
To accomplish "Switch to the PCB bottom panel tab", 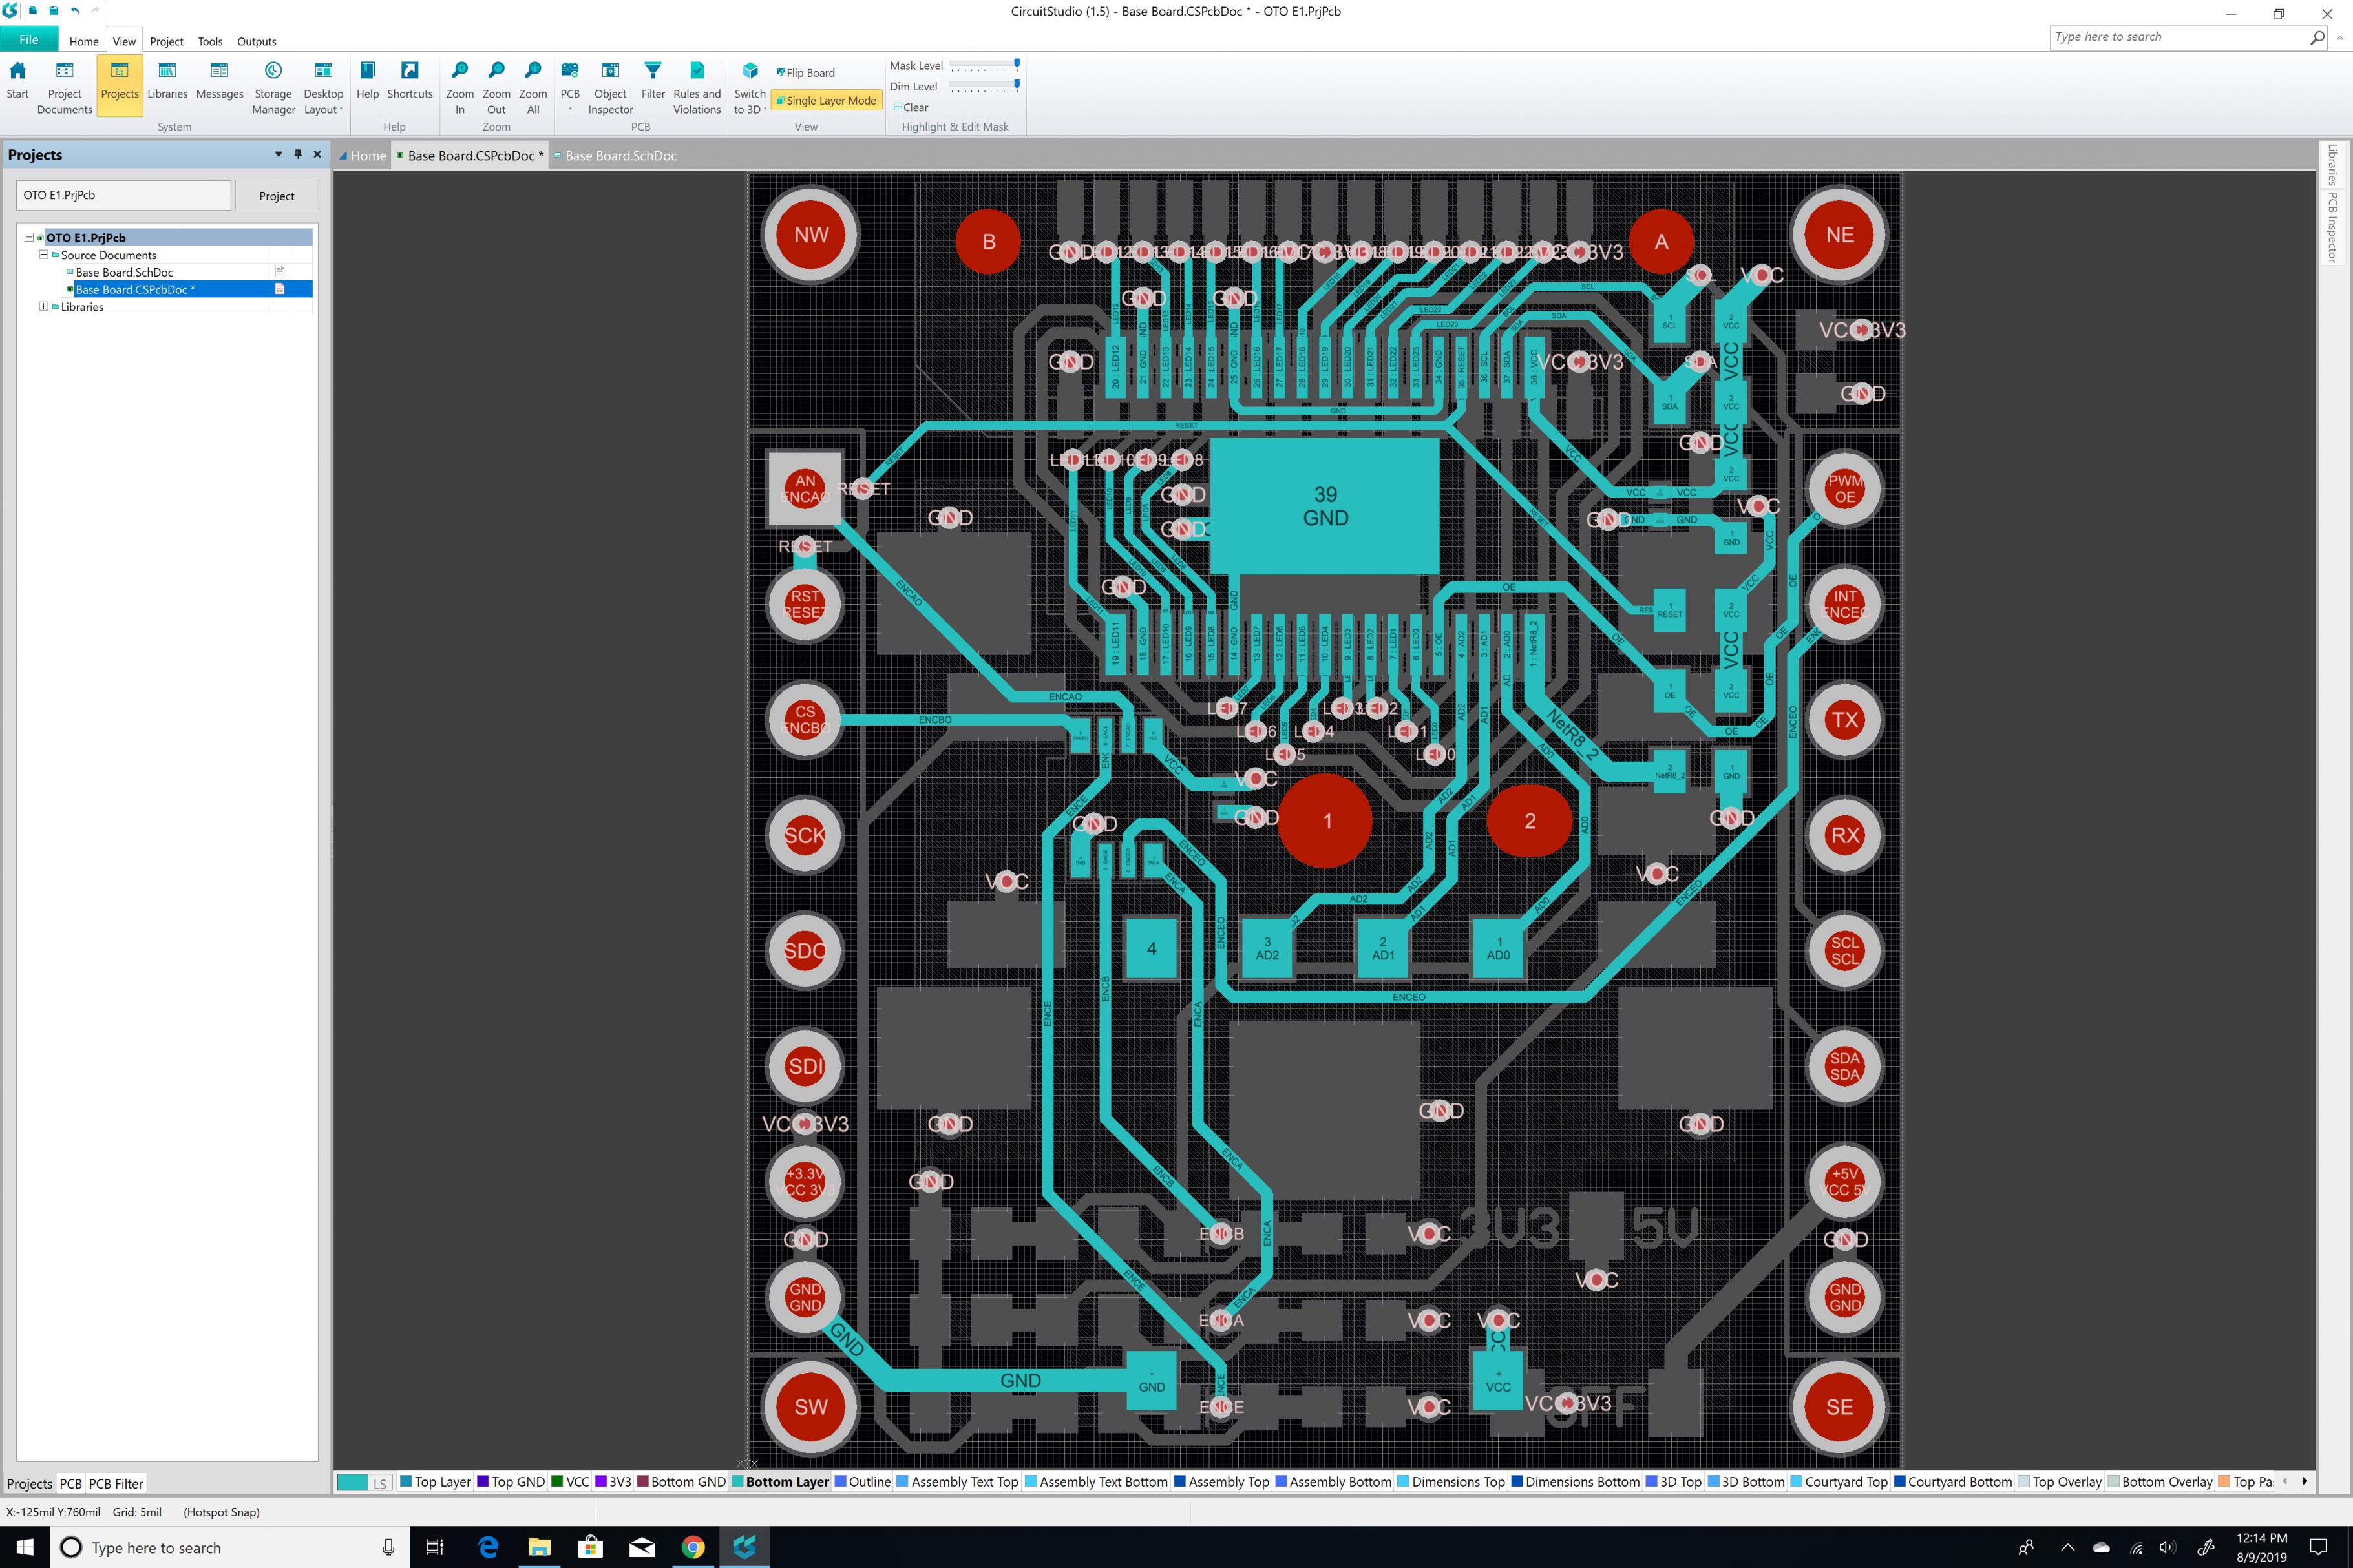I will pyautogui.click(x=70, y=1483).
